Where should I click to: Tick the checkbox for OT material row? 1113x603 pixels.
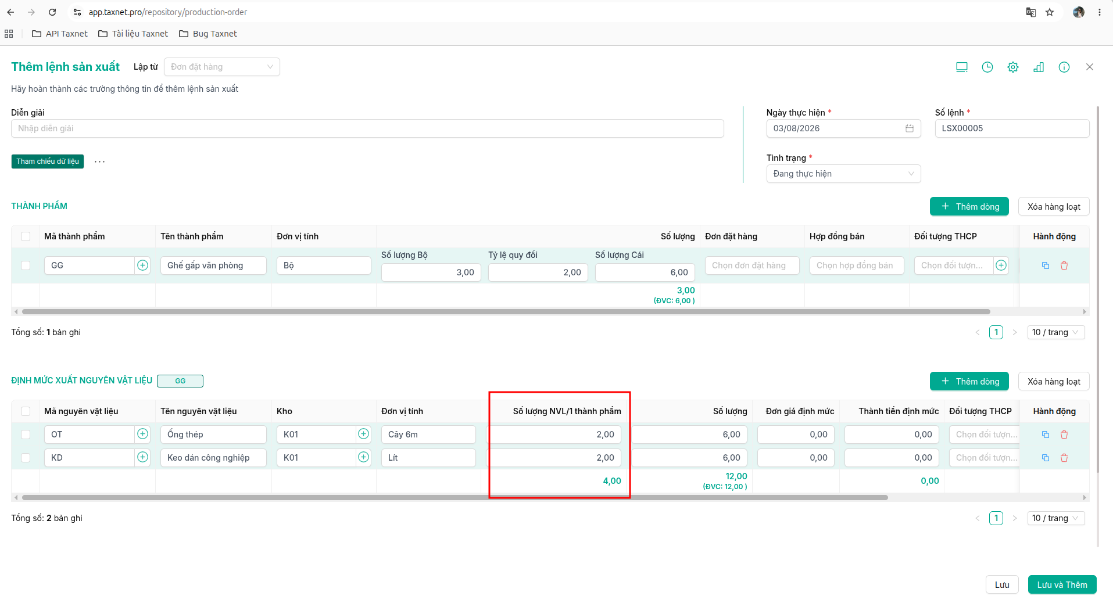click(26, 435)
